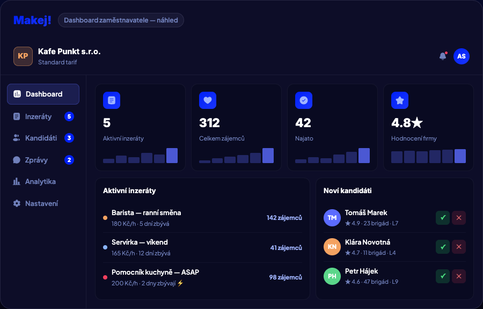The image size is (483, 309).
Task: Reject candidate Klára Novotná with red X
Action: pyautogui.click(x=459, y=247)
